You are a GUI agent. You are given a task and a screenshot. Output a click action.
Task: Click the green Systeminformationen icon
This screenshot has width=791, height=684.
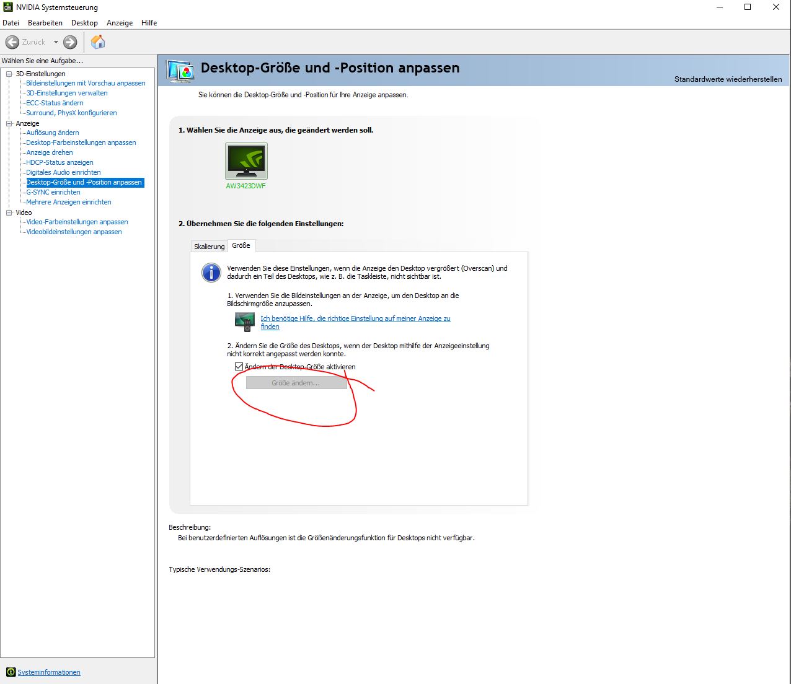[x=11, y=672]
